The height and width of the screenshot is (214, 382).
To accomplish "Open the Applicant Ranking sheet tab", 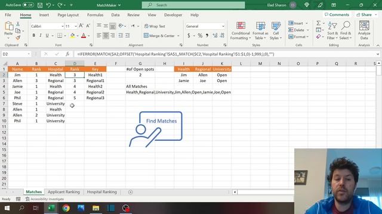I will (64, 191).
